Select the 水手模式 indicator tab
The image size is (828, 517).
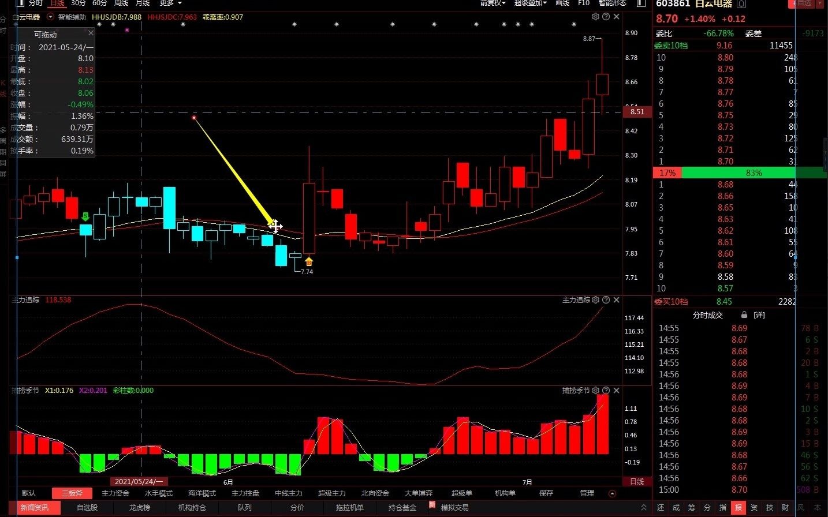pyautogui.click(x=159, y=493)
